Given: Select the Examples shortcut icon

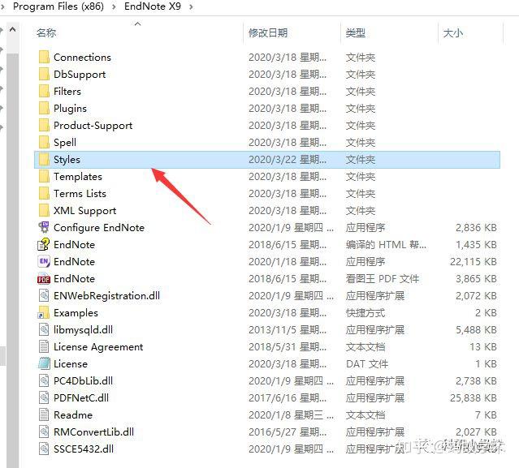Looking at the screenshot, I should point(44,312).
